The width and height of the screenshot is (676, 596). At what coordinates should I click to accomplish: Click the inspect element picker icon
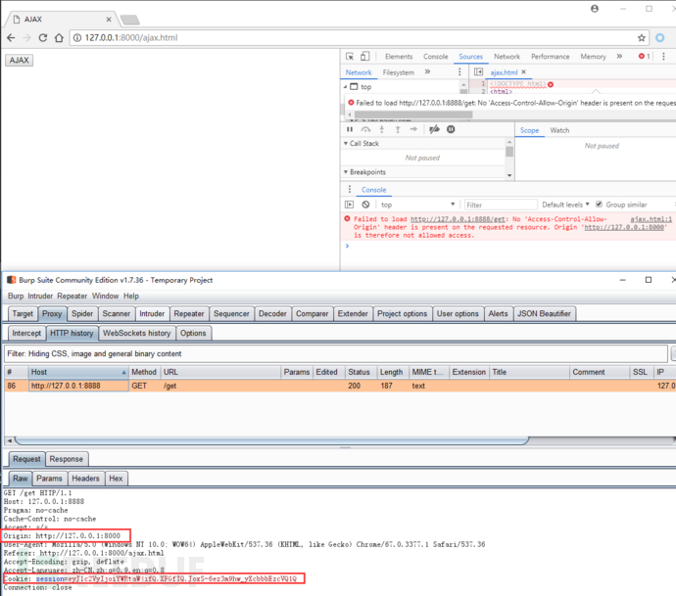(350, 57)
